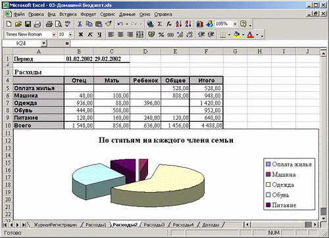Click the Cut scissors icon
Image resolution: width=329 pixels, height=238 pixels.
point(80,24)
